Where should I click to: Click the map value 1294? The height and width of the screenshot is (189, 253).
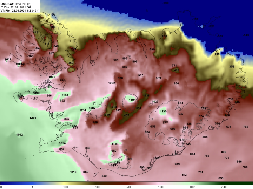click(x=83, y=110)
